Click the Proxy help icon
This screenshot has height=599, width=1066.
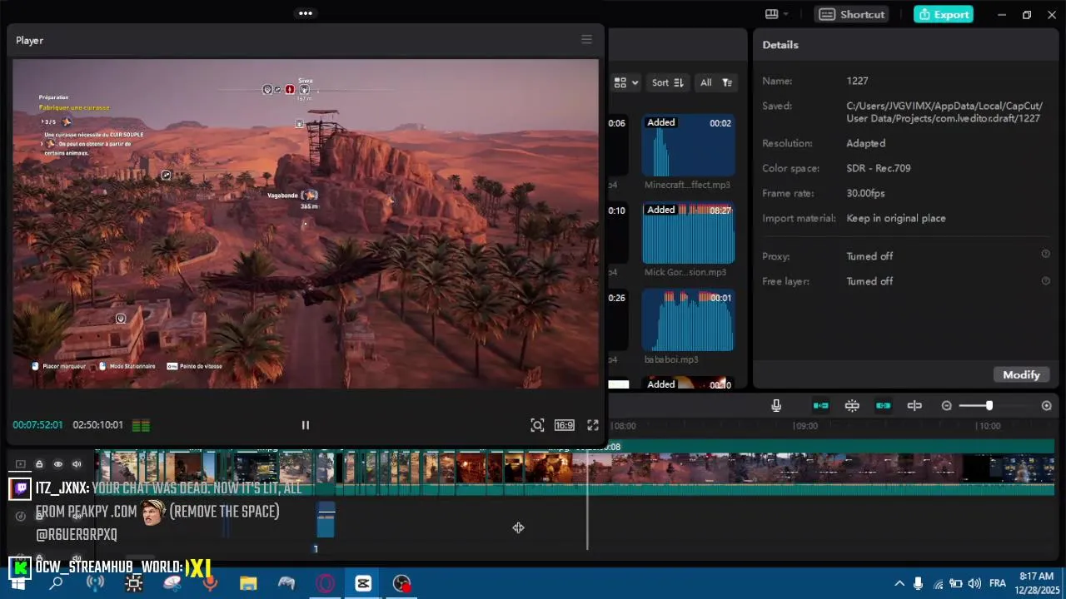pyautogui.click(x=1045, y=255)
